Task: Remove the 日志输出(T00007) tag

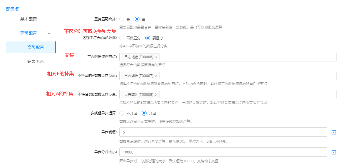Action: click(156, 76)
